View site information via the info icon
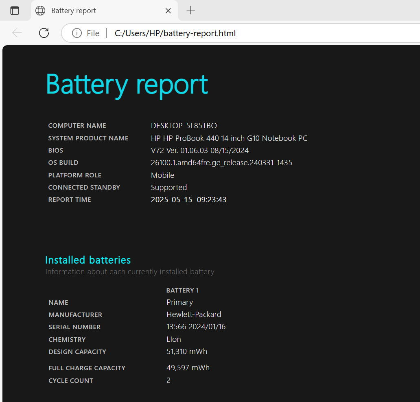 77,33
